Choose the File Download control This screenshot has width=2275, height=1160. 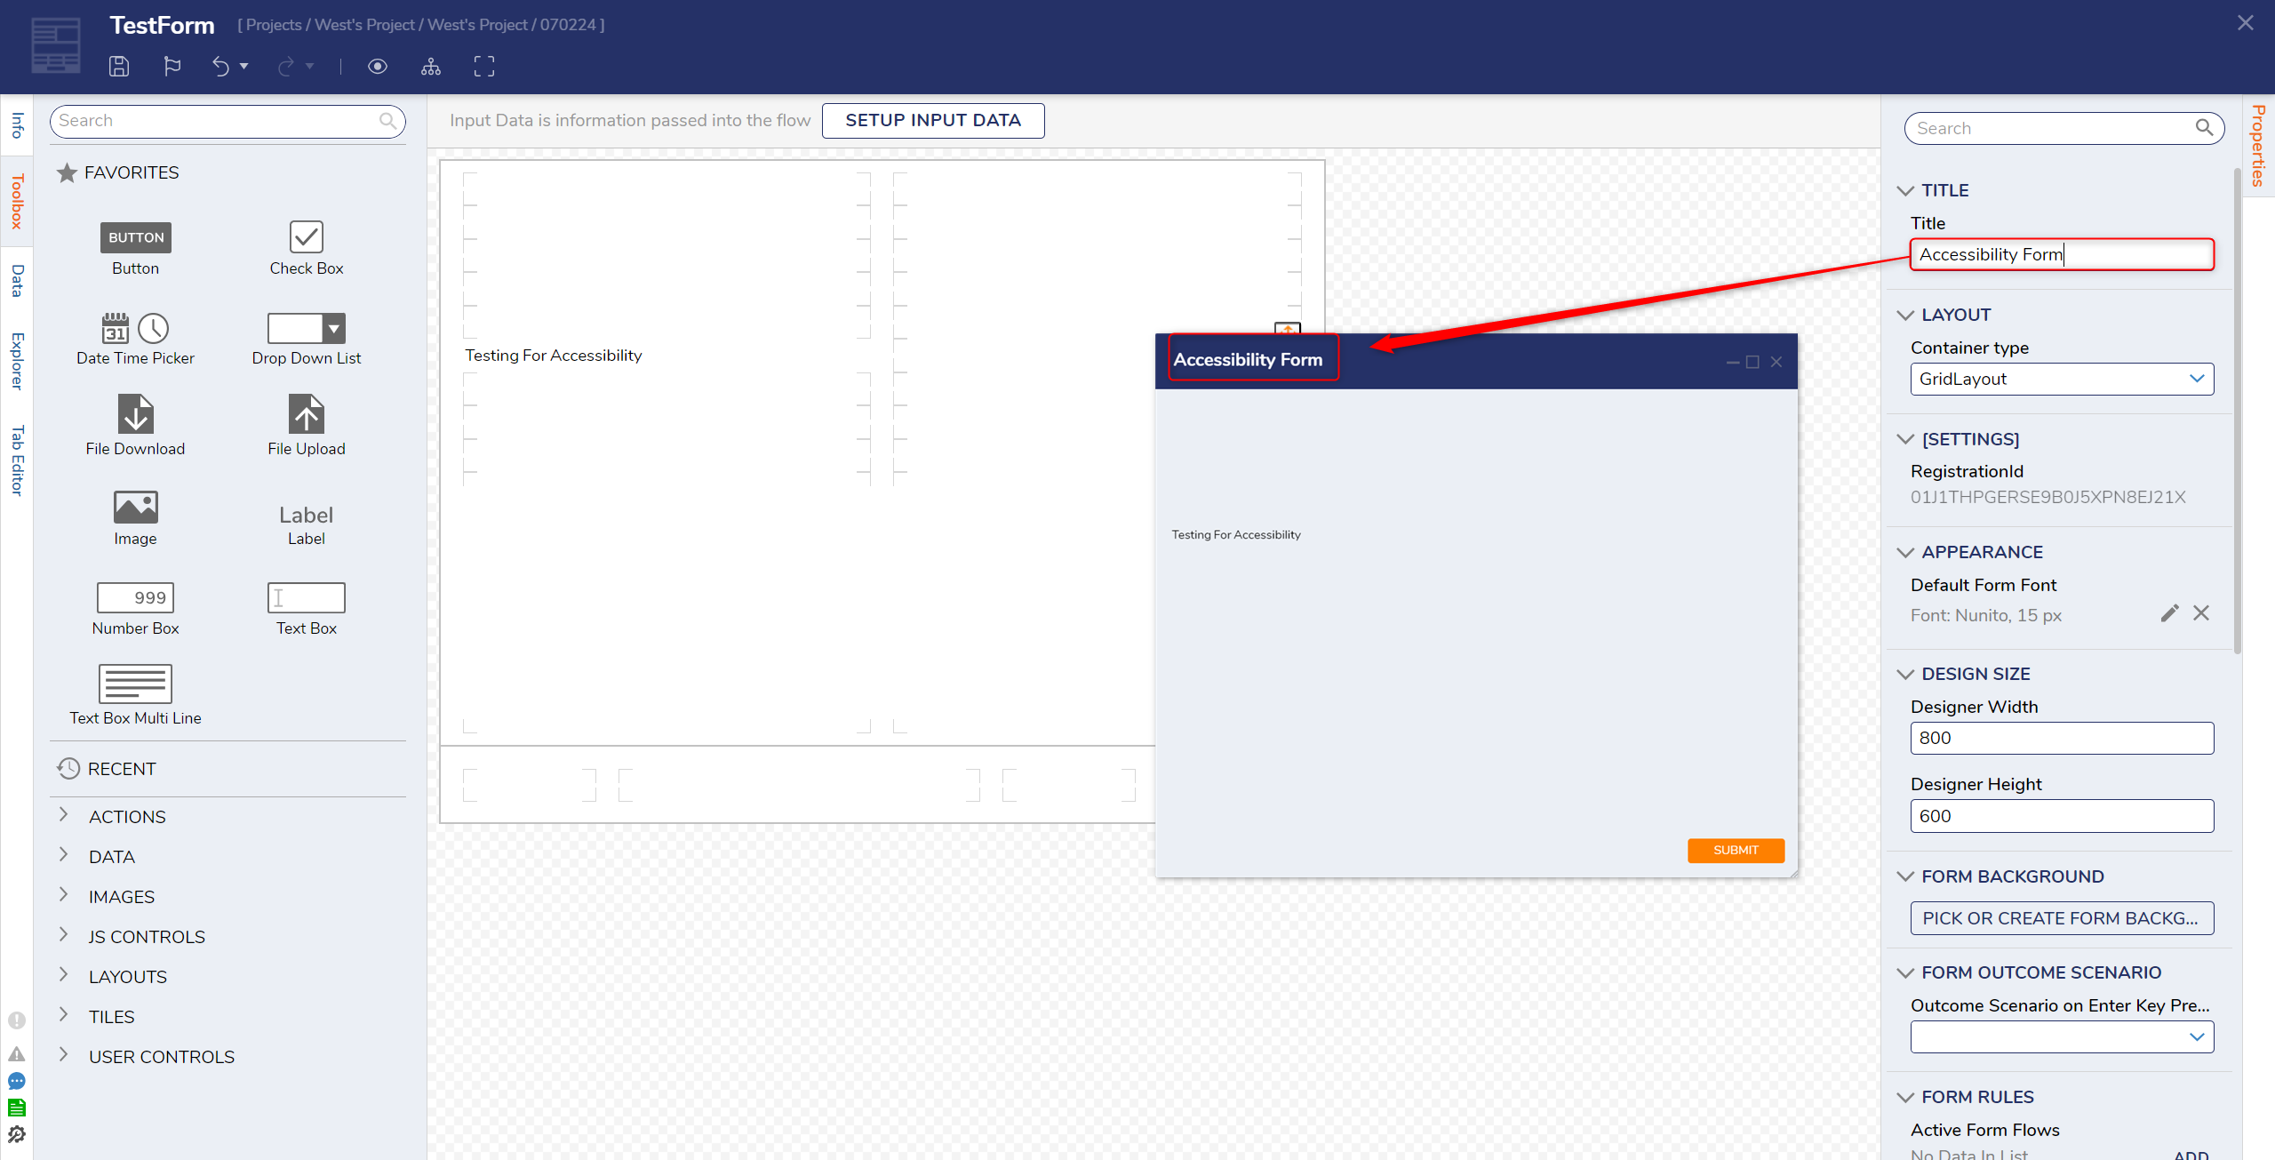(135, 425)
